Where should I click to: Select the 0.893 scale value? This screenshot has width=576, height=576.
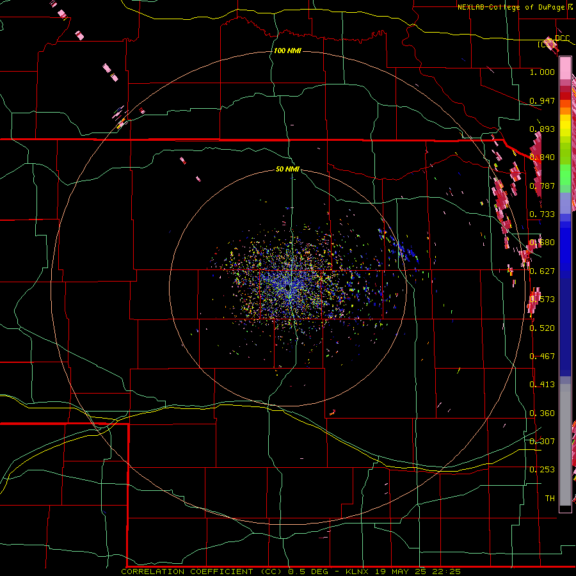[x=542, y=129]
